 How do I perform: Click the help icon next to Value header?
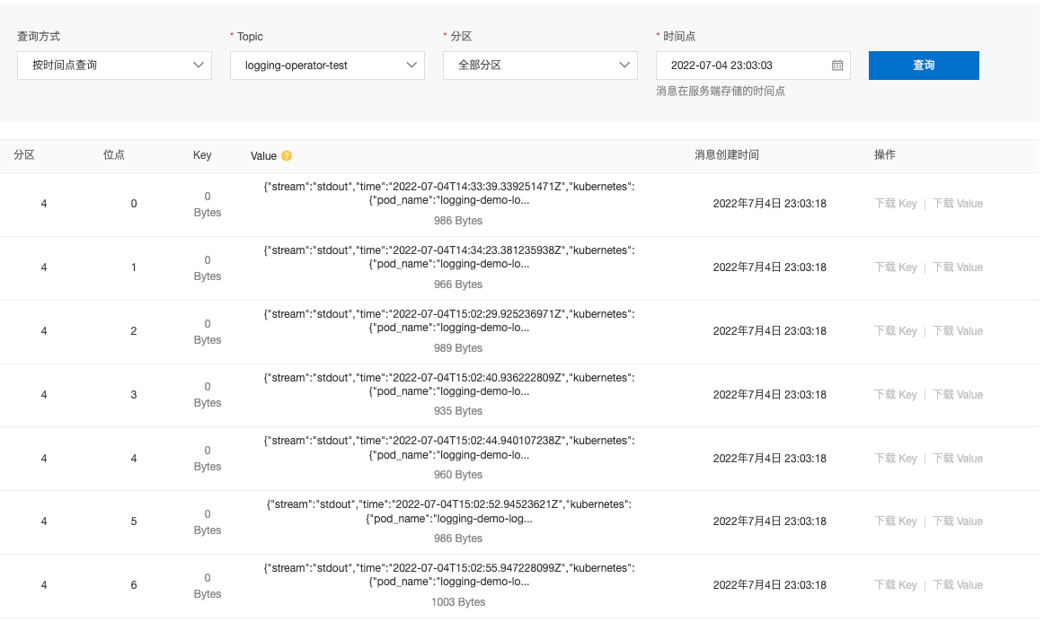[x=286, y=154]
